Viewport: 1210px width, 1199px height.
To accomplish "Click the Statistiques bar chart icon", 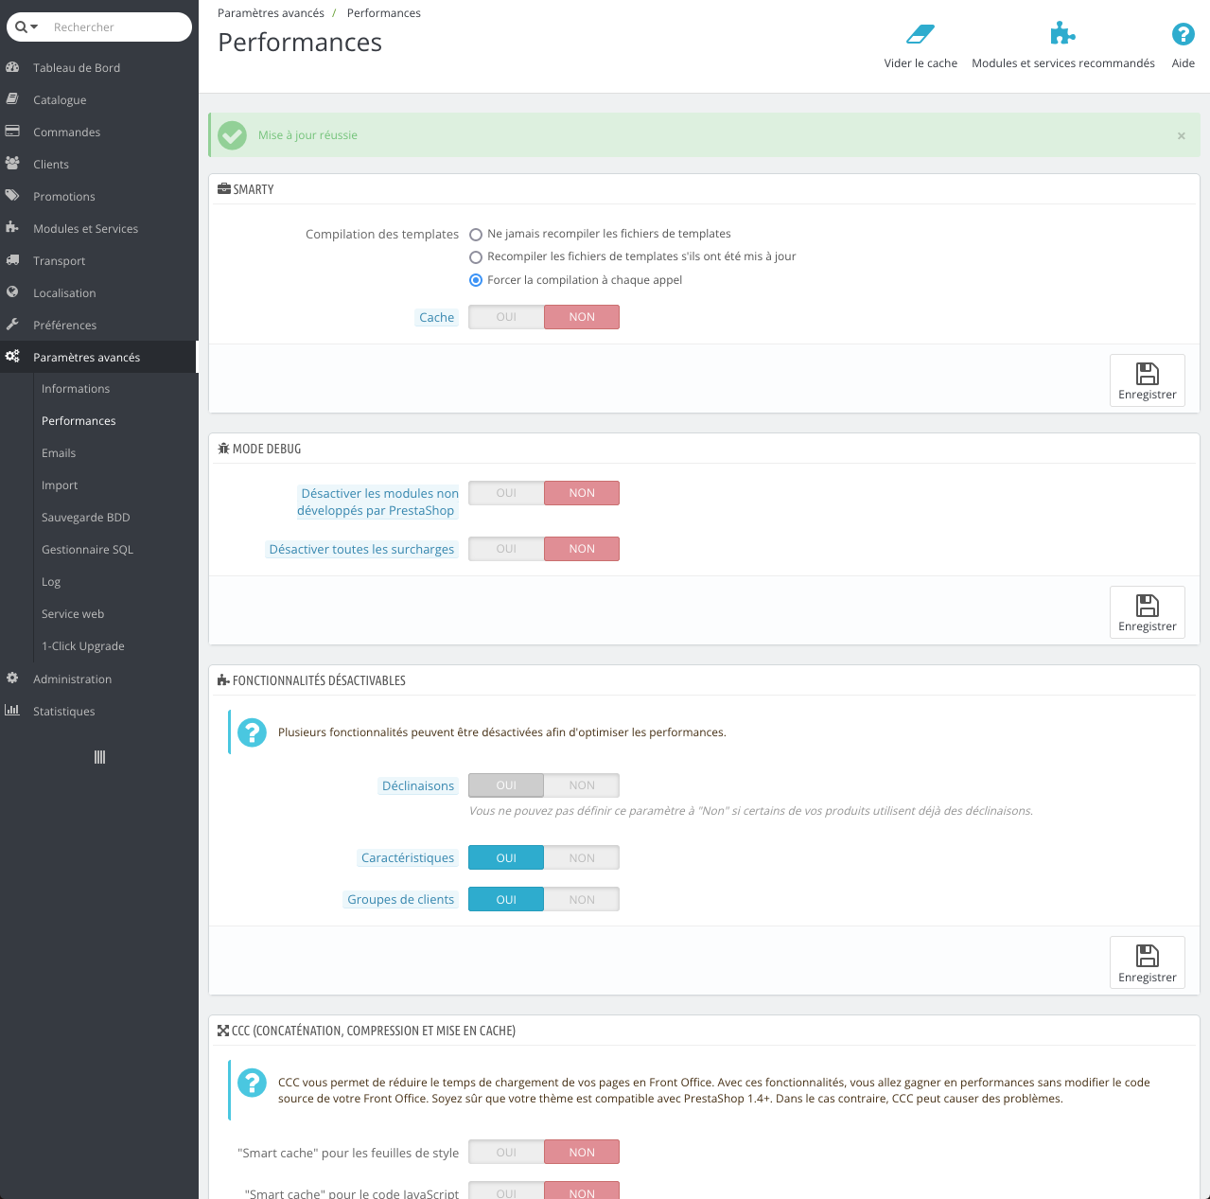I will [x=12, y=711].
